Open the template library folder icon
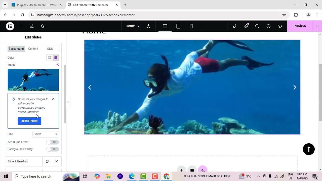The image size is (322, 181). pos(192,170)
